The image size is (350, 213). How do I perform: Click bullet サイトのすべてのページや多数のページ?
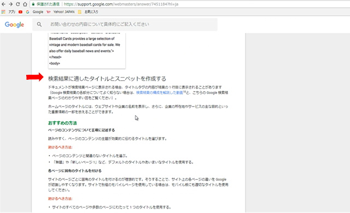[112, 207]
